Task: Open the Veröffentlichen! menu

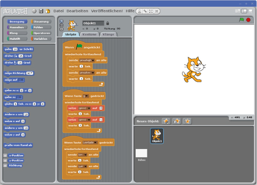Action: click(107, 11)
